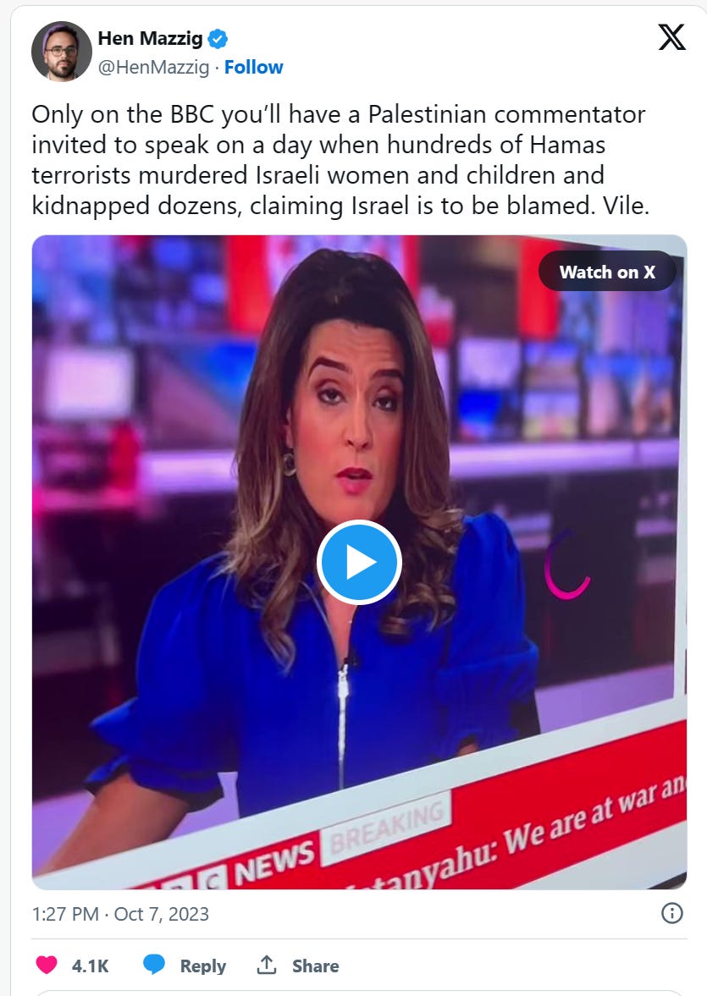Click the Watch on X button
The width and height of the screenshot is (707, 996).
pyautogui.click(x=607, y=272)
